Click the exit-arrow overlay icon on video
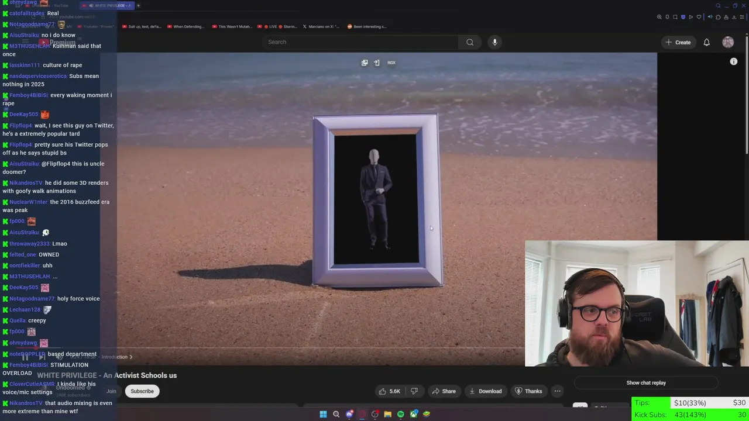 coord(377,63)
